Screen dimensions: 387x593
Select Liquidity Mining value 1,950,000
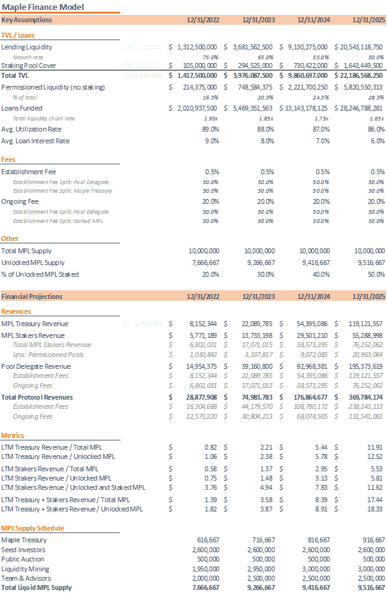pyautogui.click(x=206, y=569)
